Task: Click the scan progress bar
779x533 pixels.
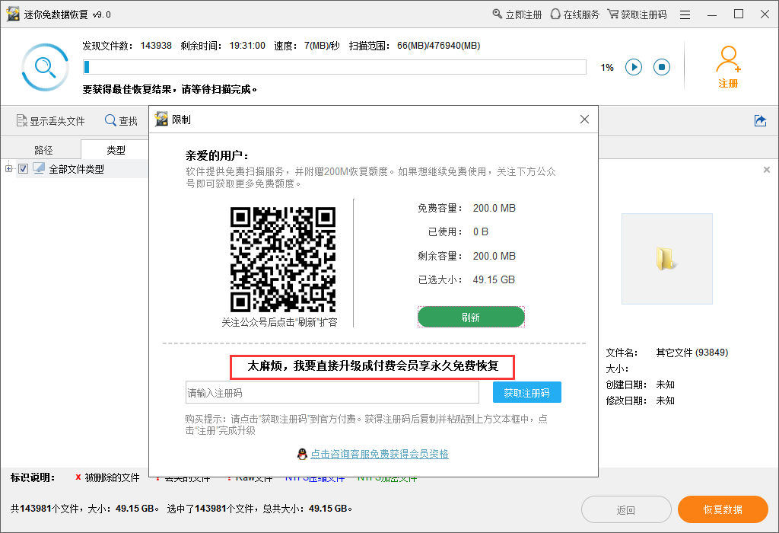Action: tap(335, 67)
